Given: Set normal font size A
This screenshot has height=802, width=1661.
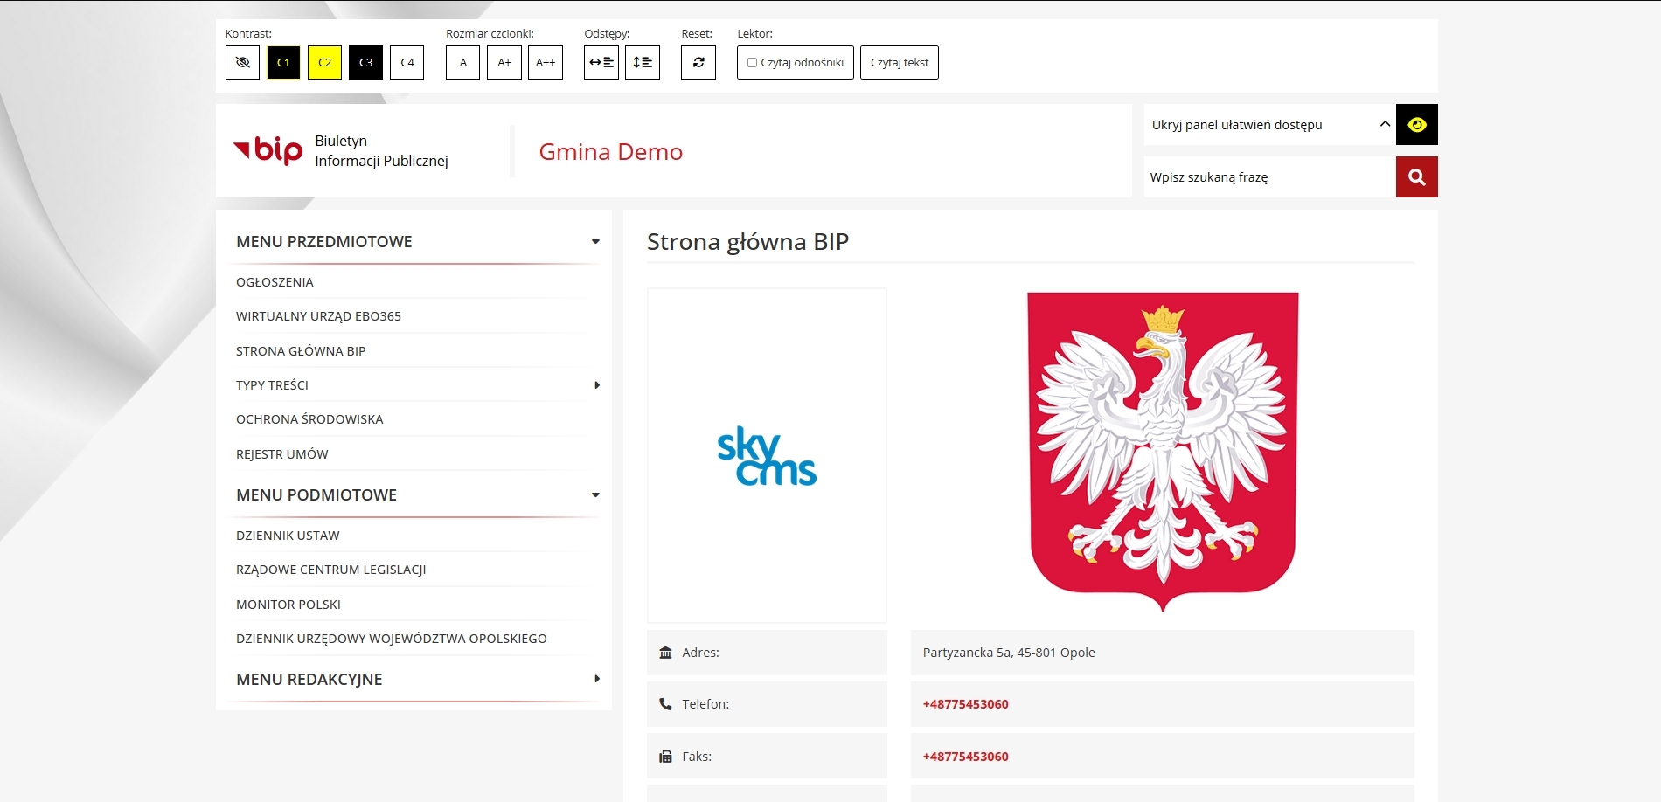Looking at the screenshot, I should point(462,62).
